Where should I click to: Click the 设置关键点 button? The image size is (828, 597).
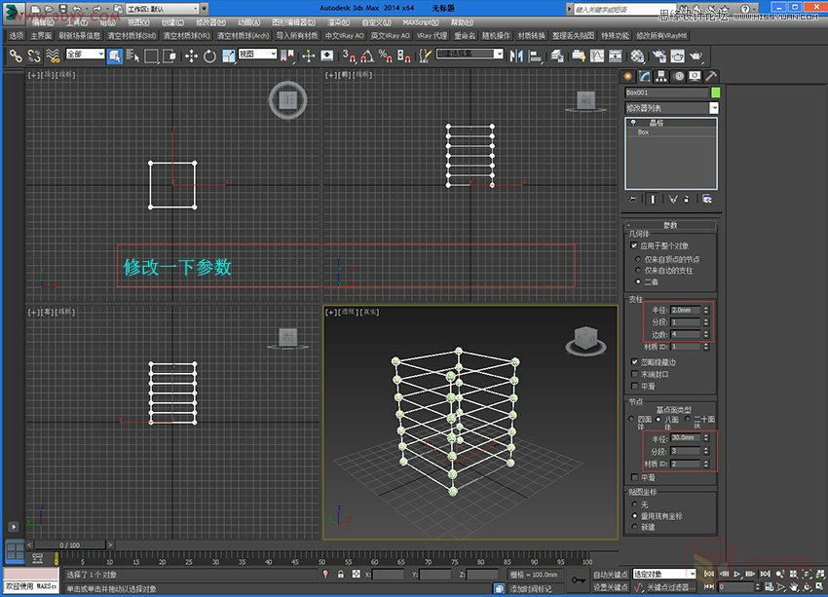point(610,586)
